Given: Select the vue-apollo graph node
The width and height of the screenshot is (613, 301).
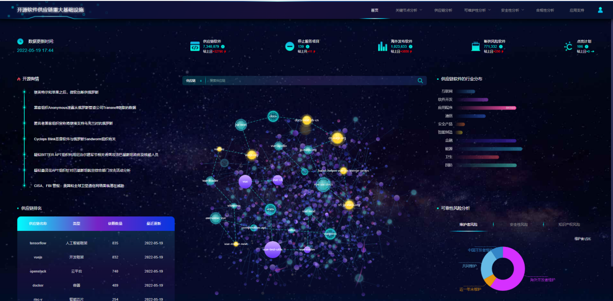Looking at the screenshot, I should [x=279, y=145].
